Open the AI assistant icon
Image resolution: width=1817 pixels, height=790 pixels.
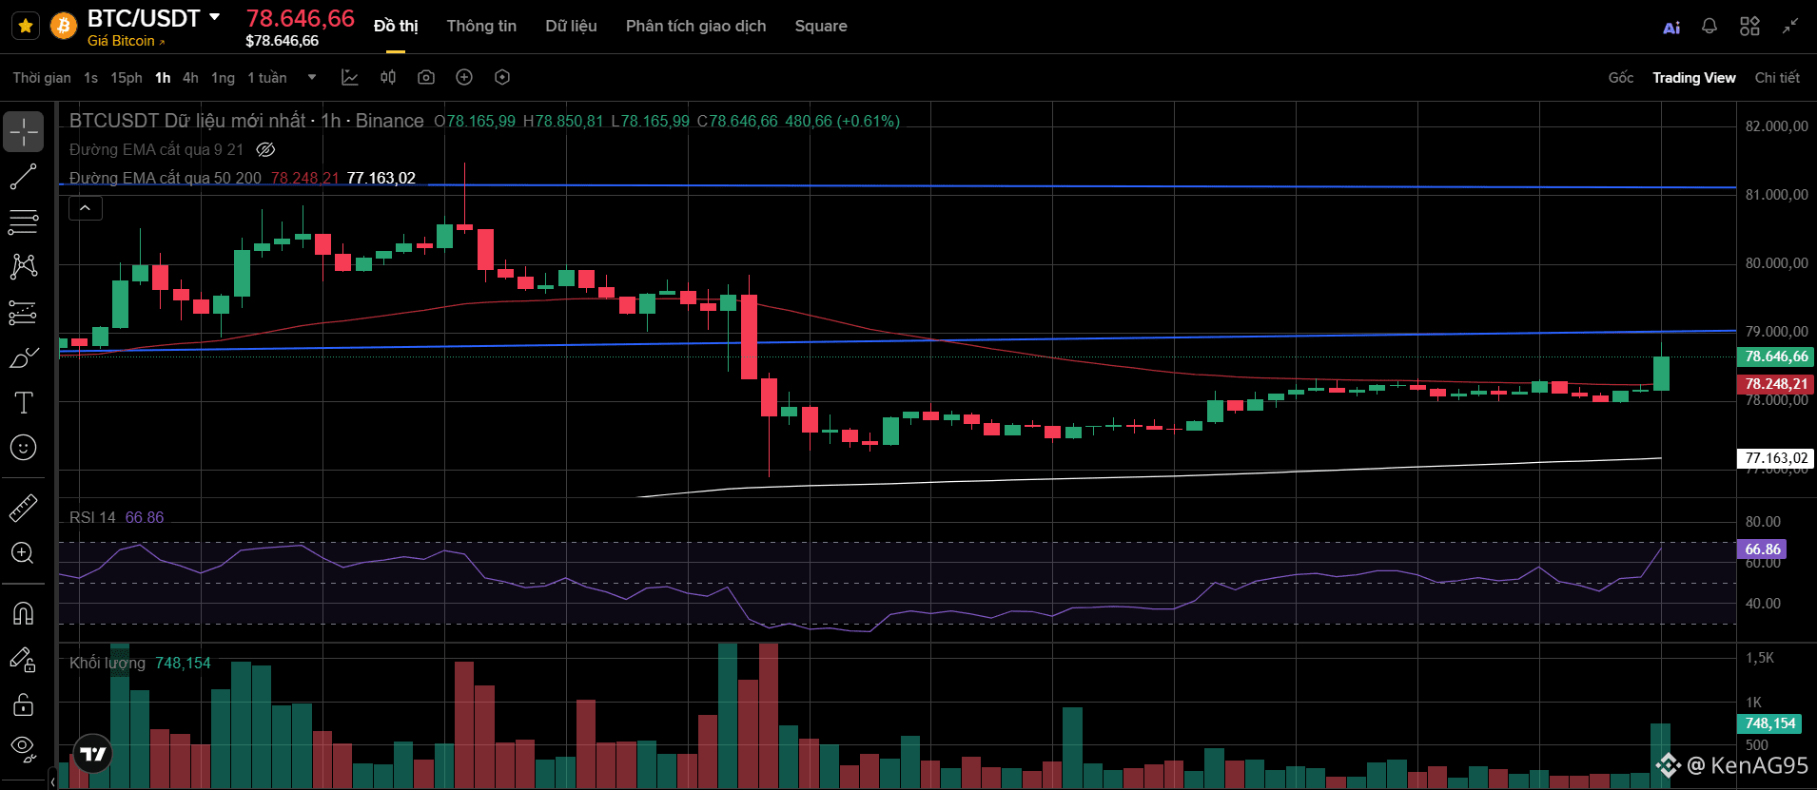point(1671,27)
